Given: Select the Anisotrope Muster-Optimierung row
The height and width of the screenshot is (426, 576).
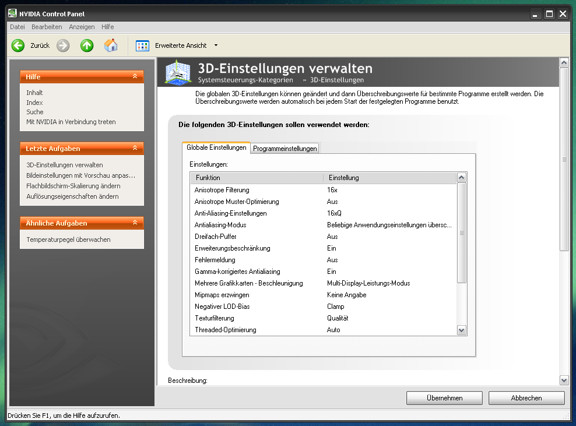Looking at the screenshot, I should [x=324, y=202].
